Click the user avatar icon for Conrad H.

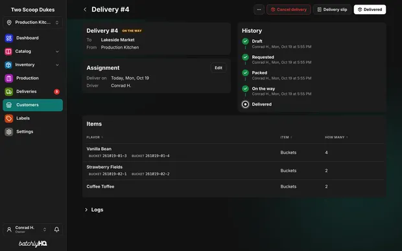(x=9, y=230)
